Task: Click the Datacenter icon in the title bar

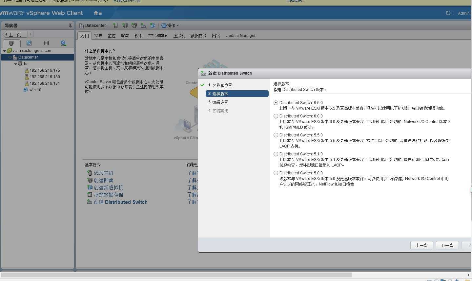Action: (81, 26)
